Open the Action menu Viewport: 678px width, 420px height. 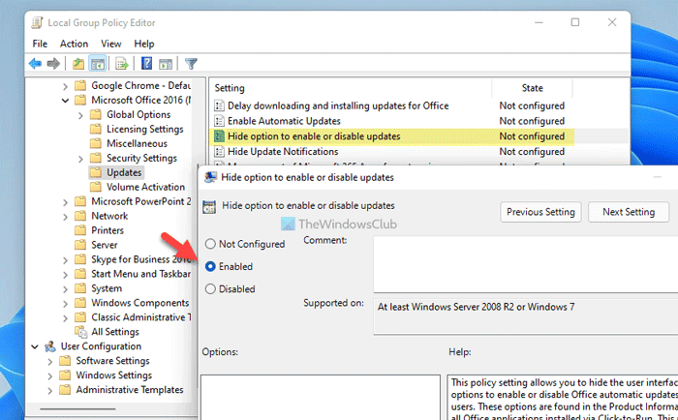pos(74,44)
